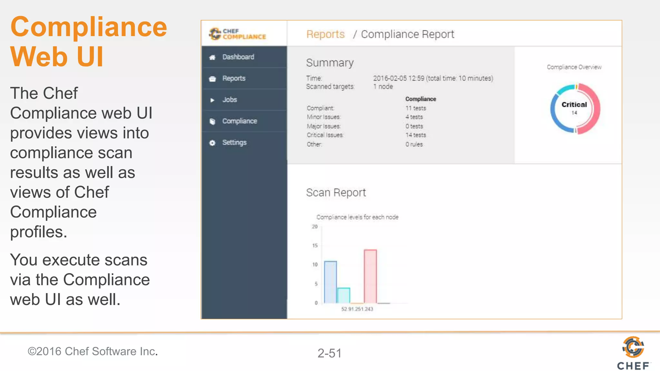The image size is (660, 371).
Task: Click the 'Critical Issues:' row label
Action: pos(325,135)
